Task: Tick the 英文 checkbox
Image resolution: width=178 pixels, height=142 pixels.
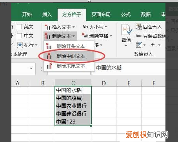Action: (19, 27)
